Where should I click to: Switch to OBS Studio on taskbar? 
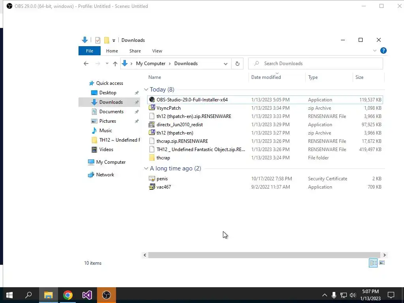click(x=107, y=295)
